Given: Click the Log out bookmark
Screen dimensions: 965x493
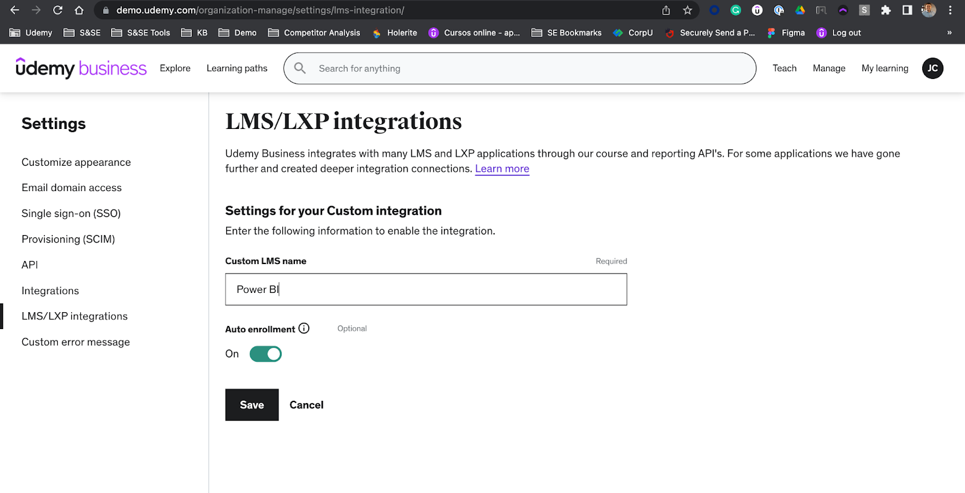Looking at the screenshot, I should pos(838,33).
